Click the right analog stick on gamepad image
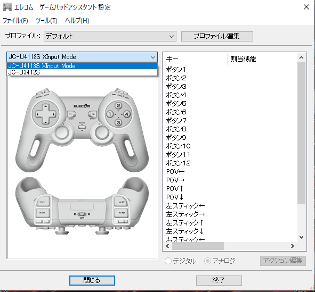The image size is (315, 292). 102,132
